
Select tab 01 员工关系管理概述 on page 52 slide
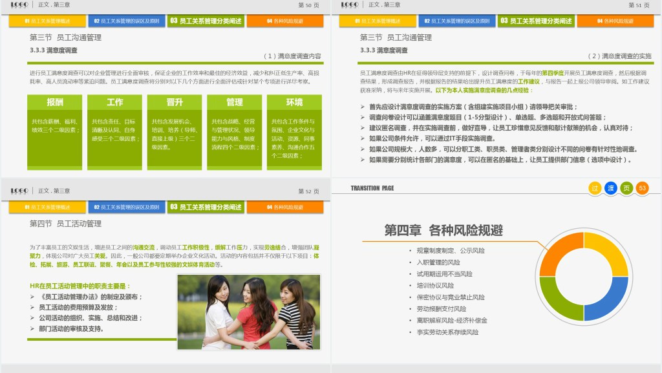click(x=47, y=207)
